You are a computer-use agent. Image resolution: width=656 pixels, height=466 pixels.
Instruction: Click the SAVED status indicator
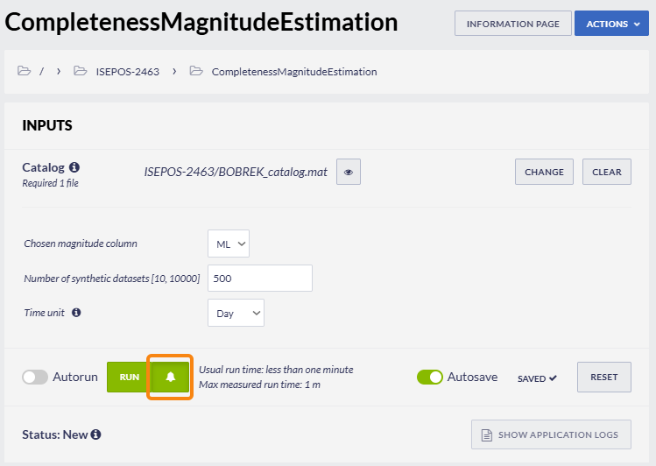point(537,378)
